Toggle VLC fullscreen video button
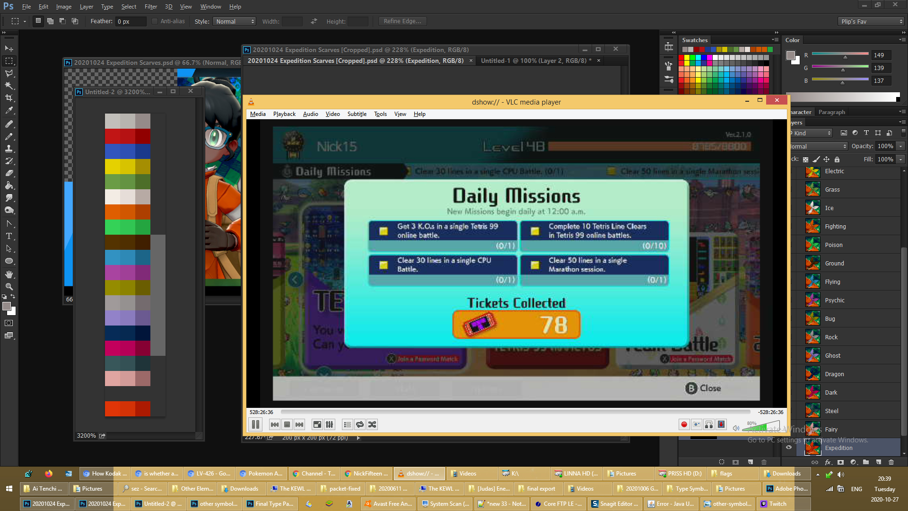 pos(317,424)
